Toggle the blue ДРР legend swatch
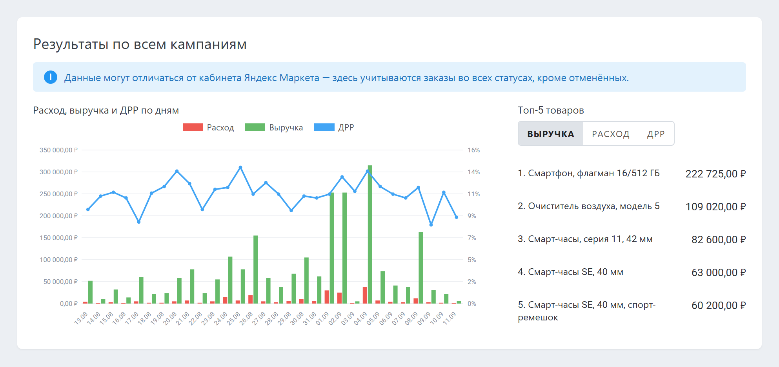Image resolution: width=779 pixels, height=367 pixels. (x=324, y=127)
